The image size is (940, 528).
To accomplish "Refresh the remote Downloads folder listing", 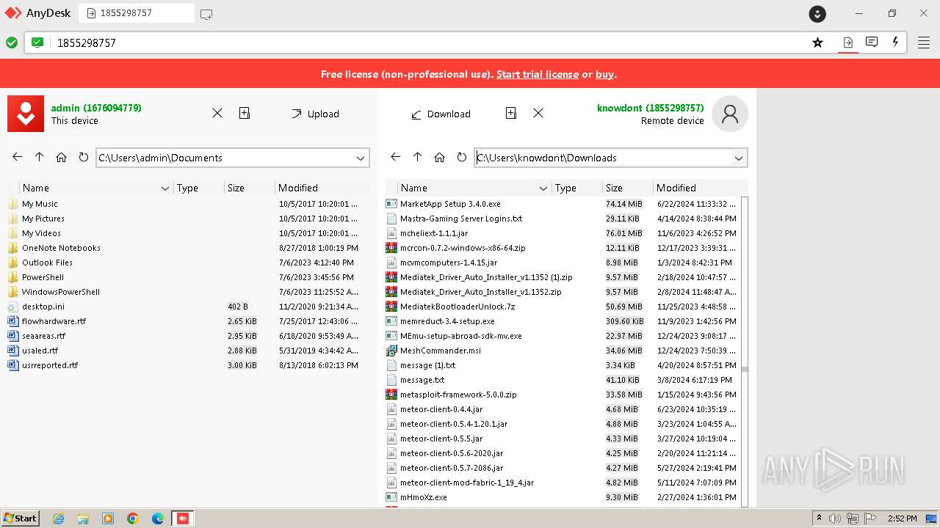I will coord(462,157).
